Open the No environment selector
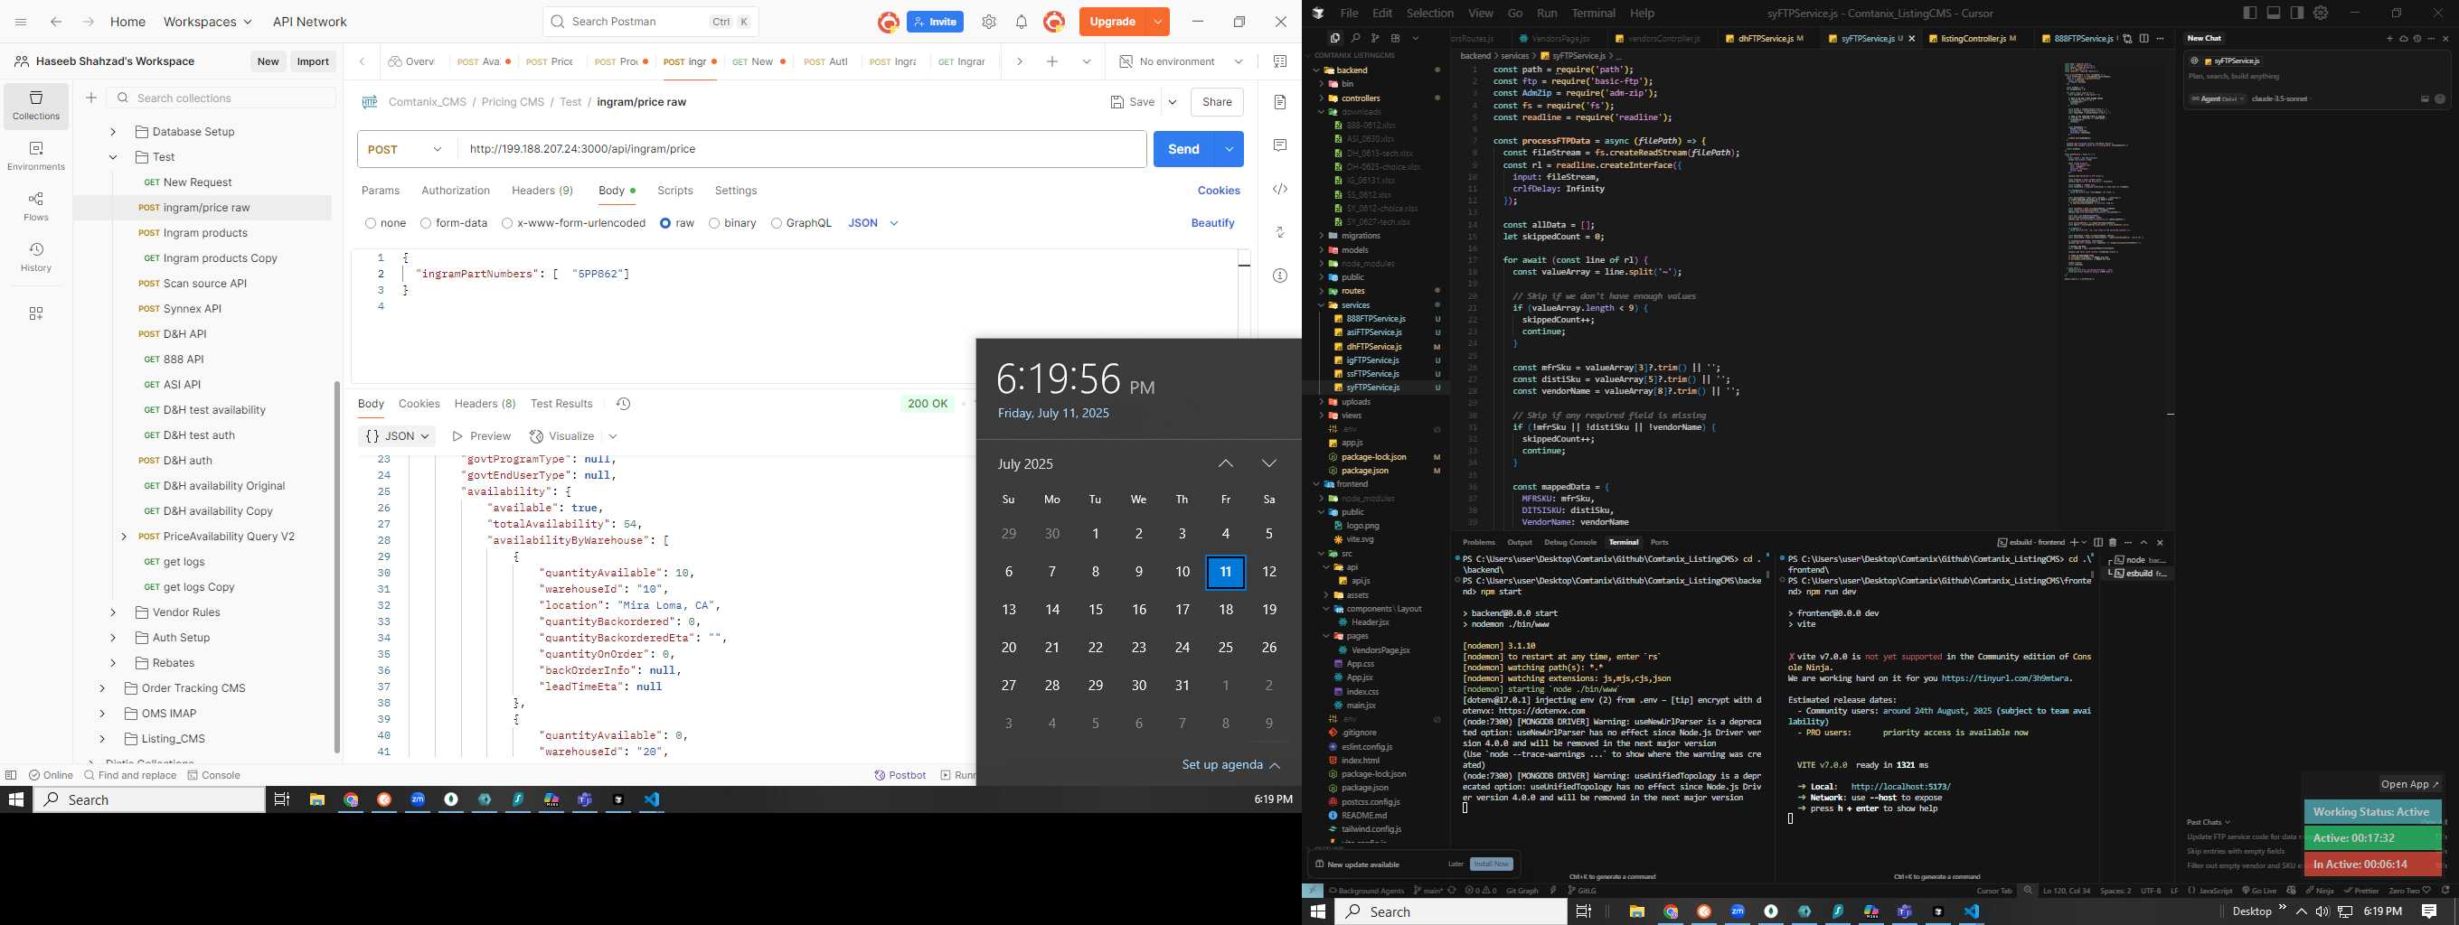Viewport: 2459px width, 925px height. pos(1181,62)
